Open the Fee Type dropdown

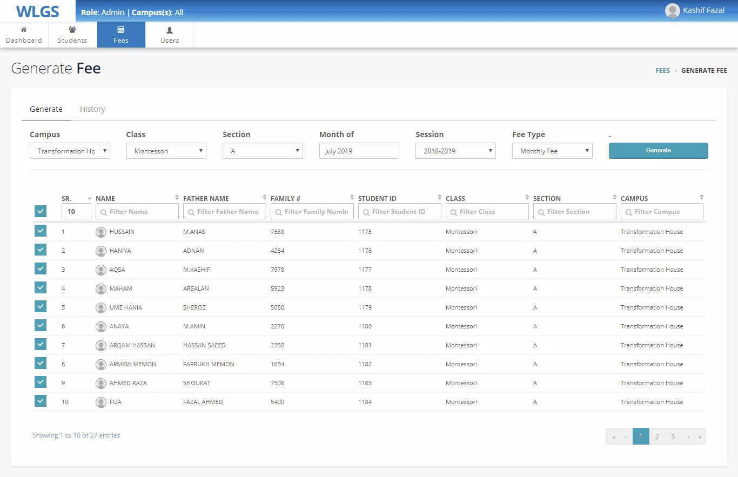click(x=552, y=151)
